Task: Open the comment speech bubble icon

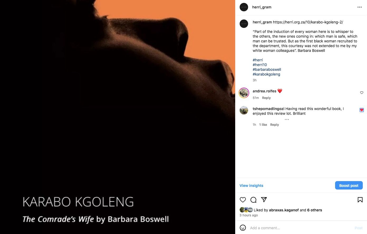Action: pyautogui.click(x=253, y=200)
